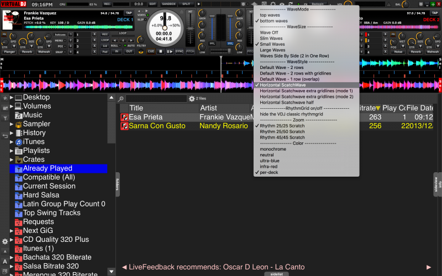Click the browser options gear next to '2 files'

pos(192,99)
